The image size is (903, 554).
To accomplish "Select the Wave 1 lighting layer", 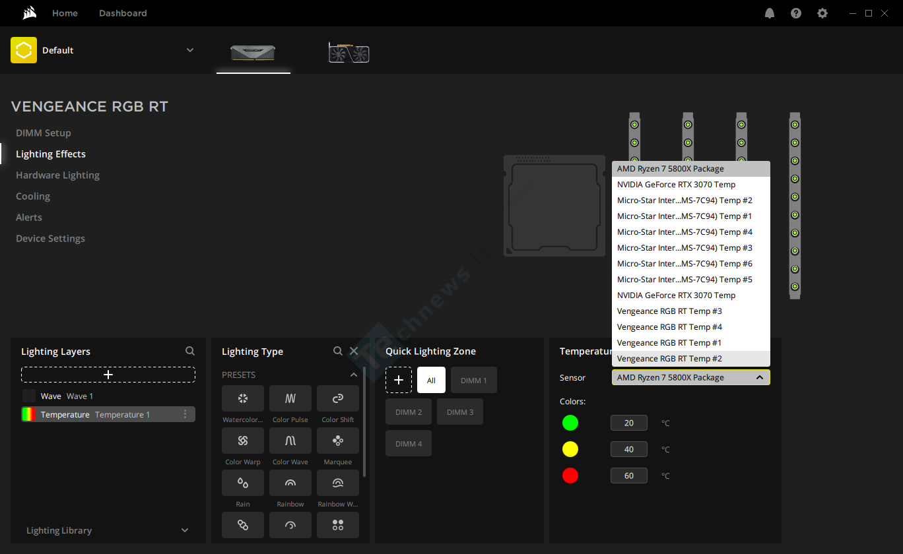I will (108, 396).
